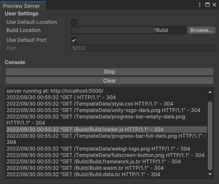Click the Build Location label
219x184 pixels.
coord(24,30)
